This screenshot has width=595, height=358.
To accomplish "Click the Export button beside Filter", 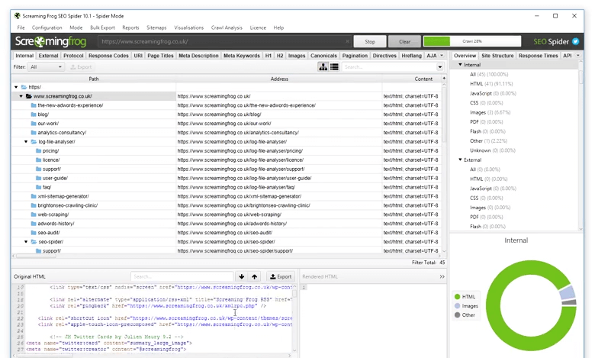I will [81, 67].
